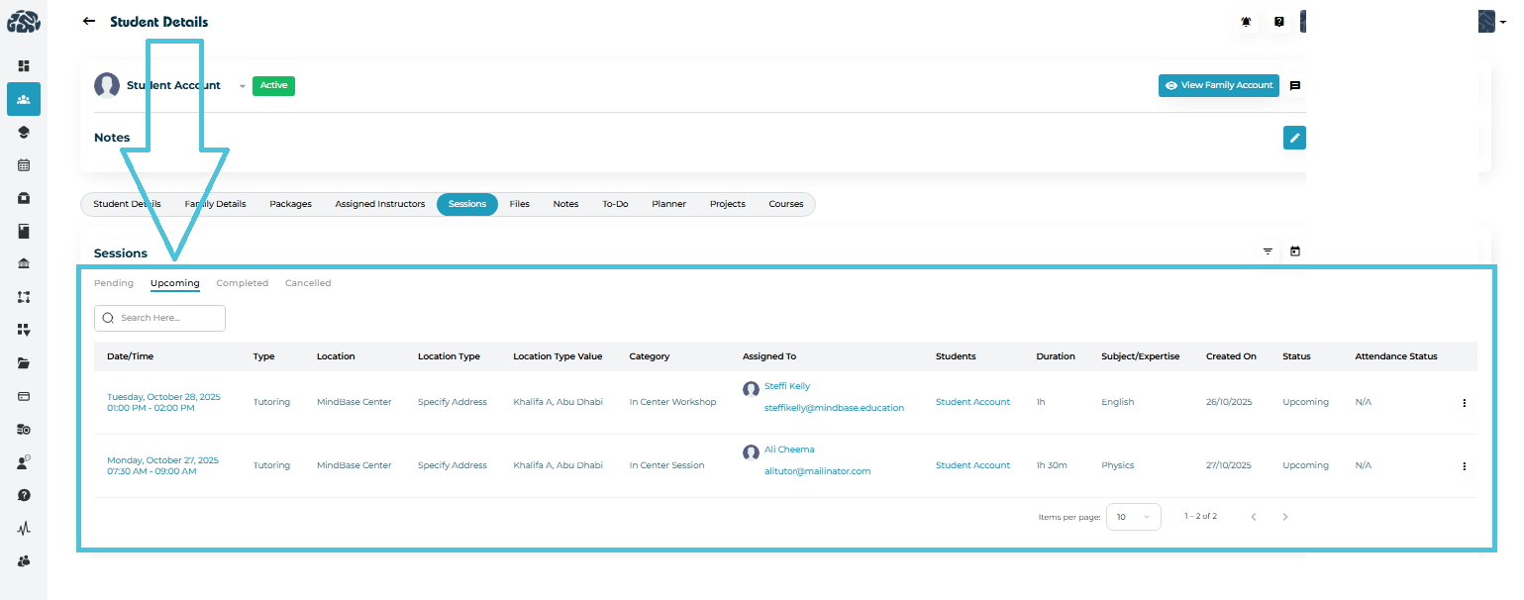
Task: Open the Tuesday, October 28 session link
Action: 163,397
